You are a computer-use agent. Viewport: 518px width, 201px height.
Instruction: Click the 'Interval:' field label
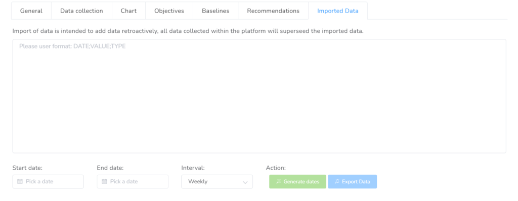tap(193, 168)
